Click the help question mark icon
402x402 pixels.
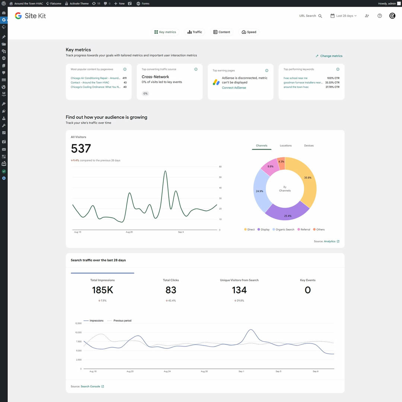[x=379, y=16]
